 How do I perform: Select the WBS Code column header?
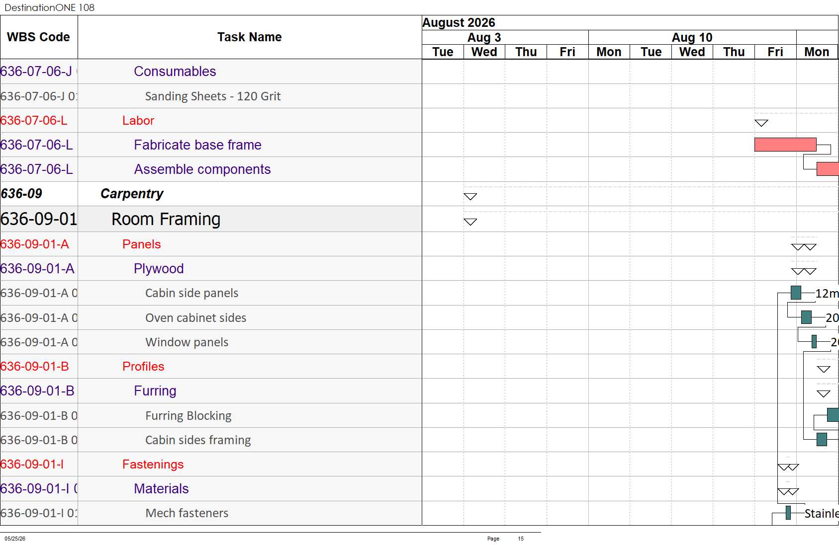[x=39, y=37]
